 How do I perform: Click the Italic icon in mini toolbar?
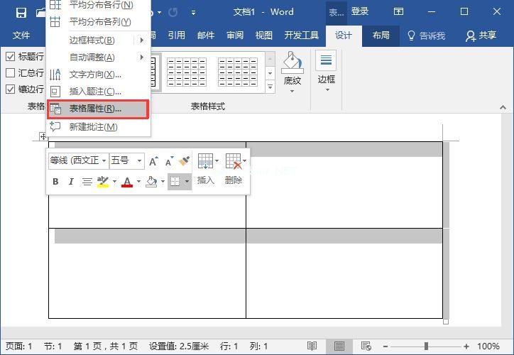pos(71,182)
